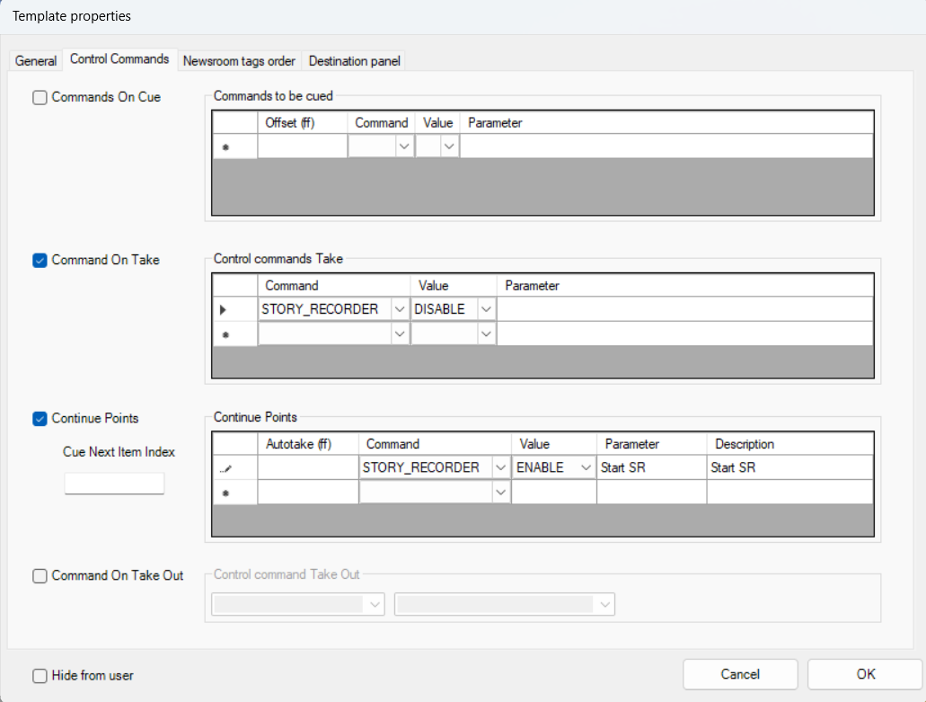This screenshot has height=702, width=926.
Task: Click new row asterisk in Commands to be cued
Action: point(225,147)
